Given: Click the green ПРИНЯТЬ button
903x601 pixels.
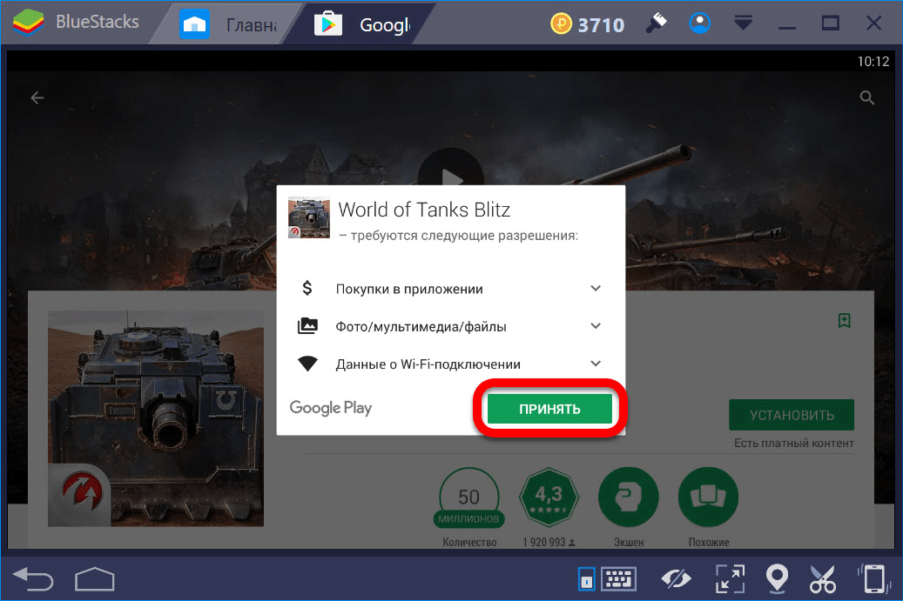Looking at the screenshot, I should [549, 409].
